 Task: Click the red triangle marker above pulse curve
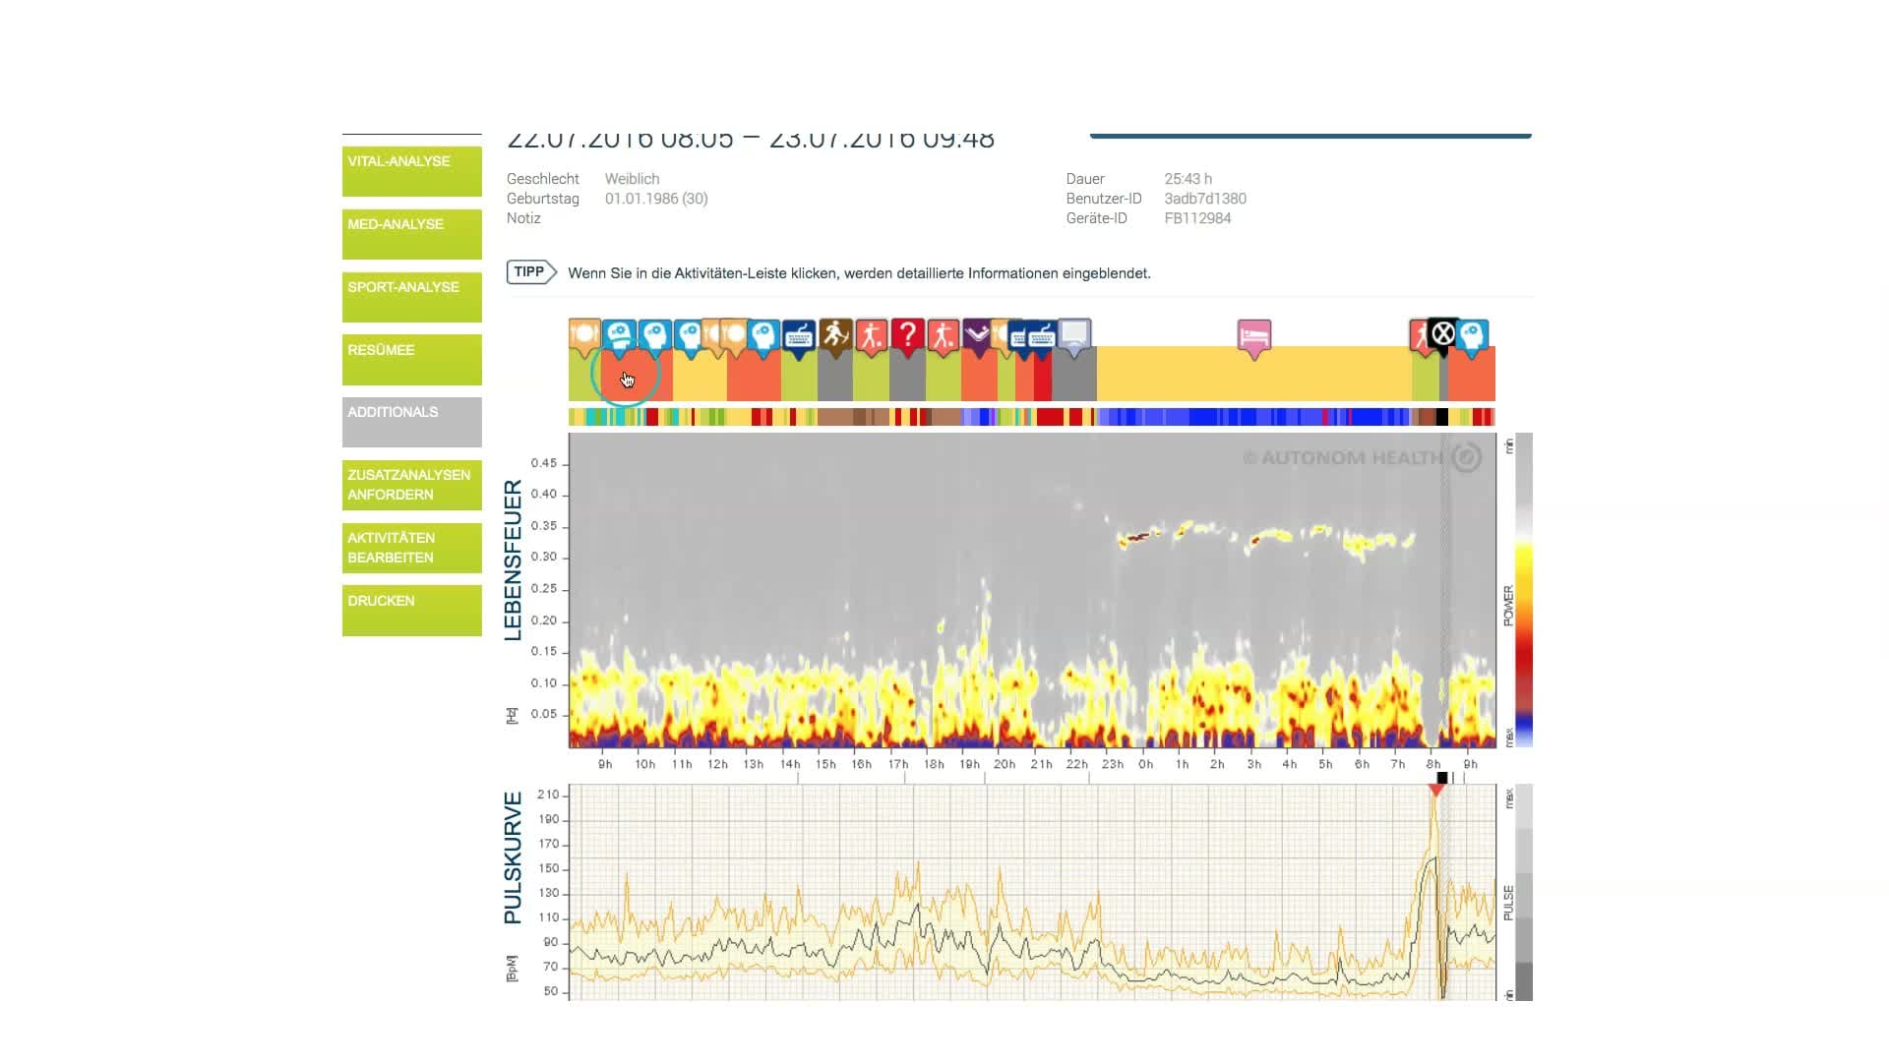click(1436, 790)
